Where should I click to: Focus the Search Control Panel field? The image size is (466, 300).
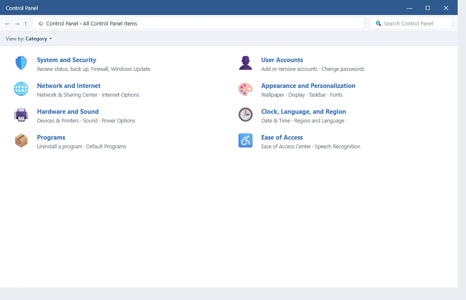(411, 23)
